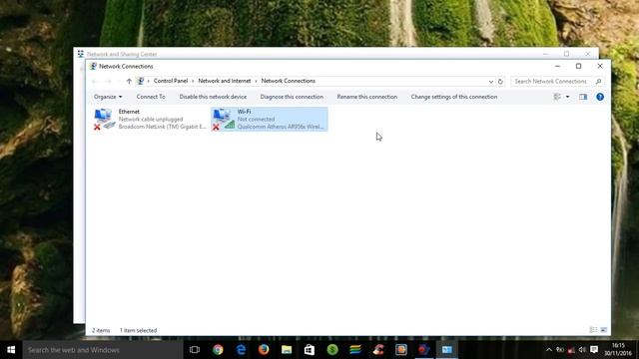
Task: Click 'Not connected' Wi-Fi status text
Action: pos(256,120)
